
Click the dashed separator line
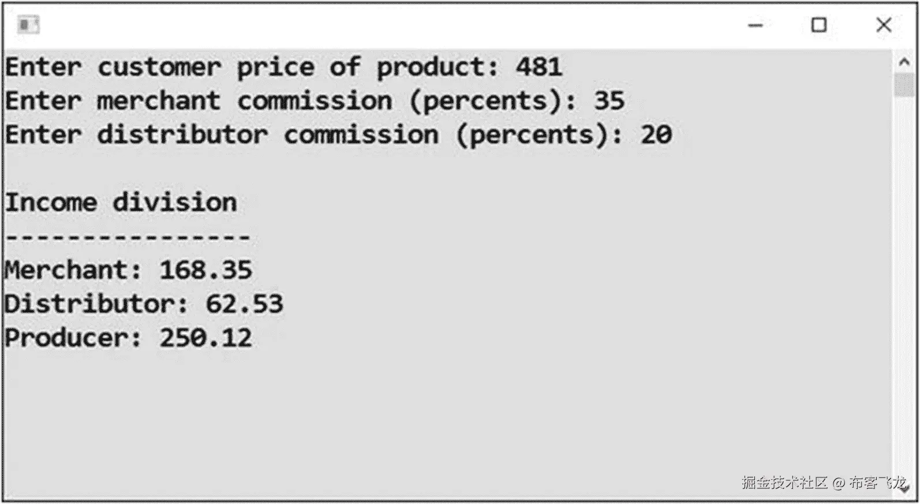[x=127, y=237]
